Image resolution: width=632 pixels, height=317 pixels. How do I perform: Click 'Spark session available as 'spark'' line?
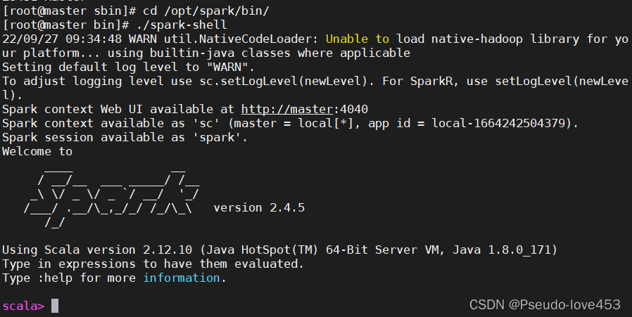tap(125, 137)
